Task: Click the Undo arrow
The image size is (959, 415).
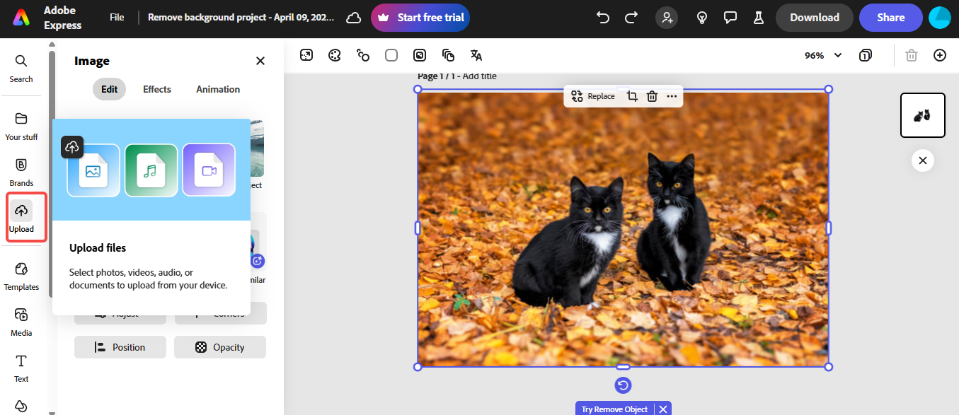Action: (x=603, y=18)
